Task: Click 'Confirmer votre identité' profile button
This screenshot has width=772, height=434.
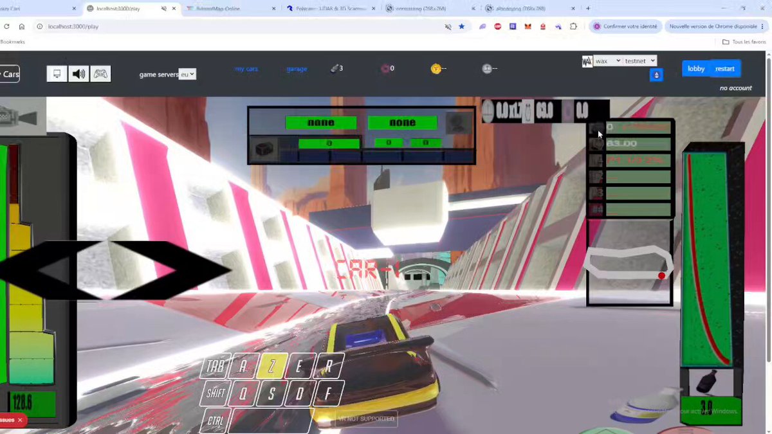Action: [626, 26]
